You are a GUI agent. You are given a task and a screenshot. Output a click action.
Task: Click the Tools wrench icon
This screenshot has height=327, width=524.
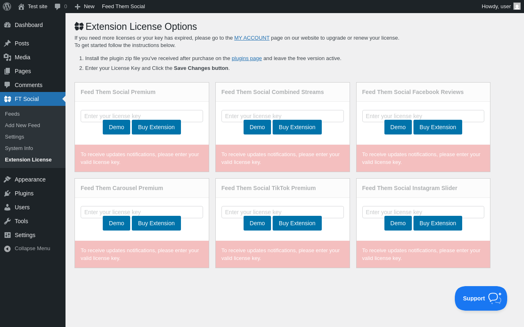tap(7, 221)
